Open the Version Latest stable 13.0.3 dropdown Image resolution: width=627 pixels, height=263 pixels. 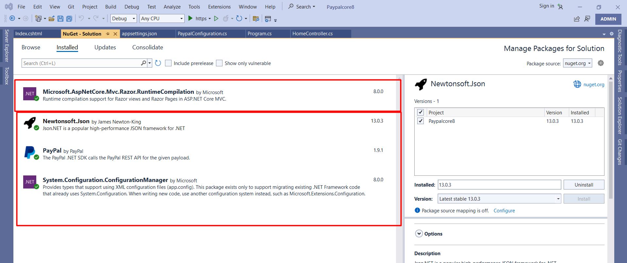point(499,199)
